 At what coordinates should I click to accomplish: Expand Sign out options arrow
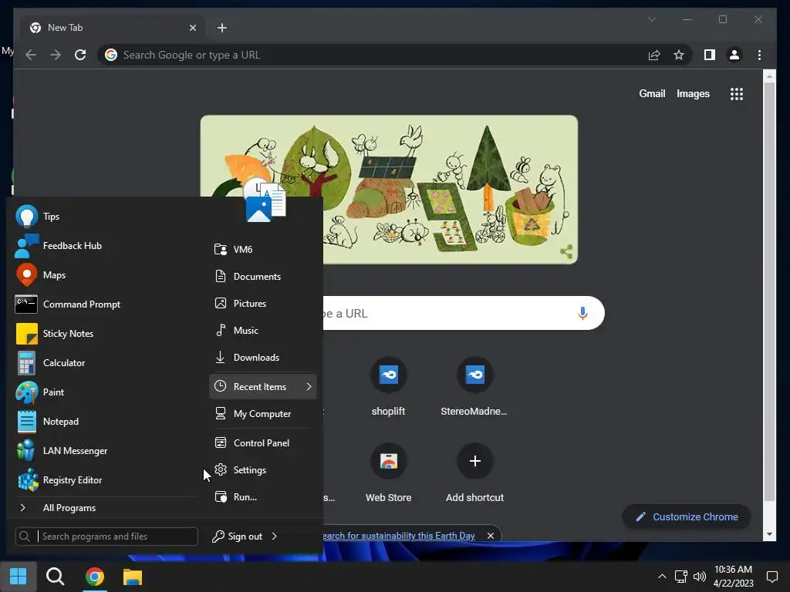275,536
